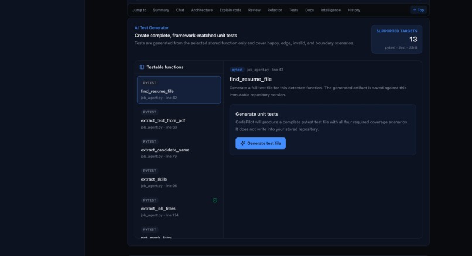Jump to the Review section
472x256 pixels.
[x=254, y=10]
